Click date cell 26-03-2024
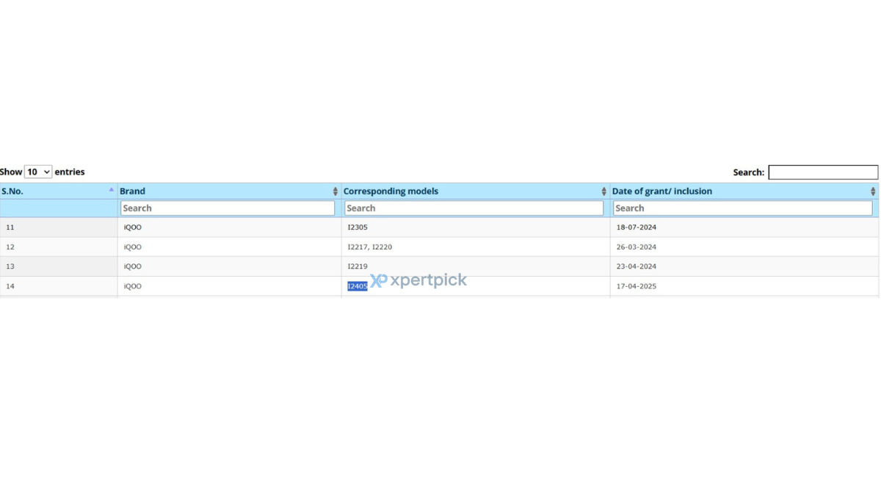Image resolution: width=881 pixels, height=499 pixels. [744, 247]
